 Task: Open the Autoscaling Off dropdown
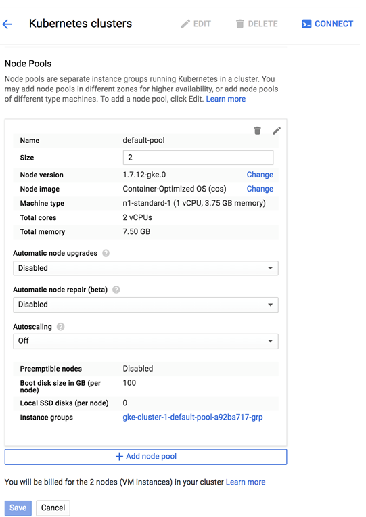[x=145, y=341]
